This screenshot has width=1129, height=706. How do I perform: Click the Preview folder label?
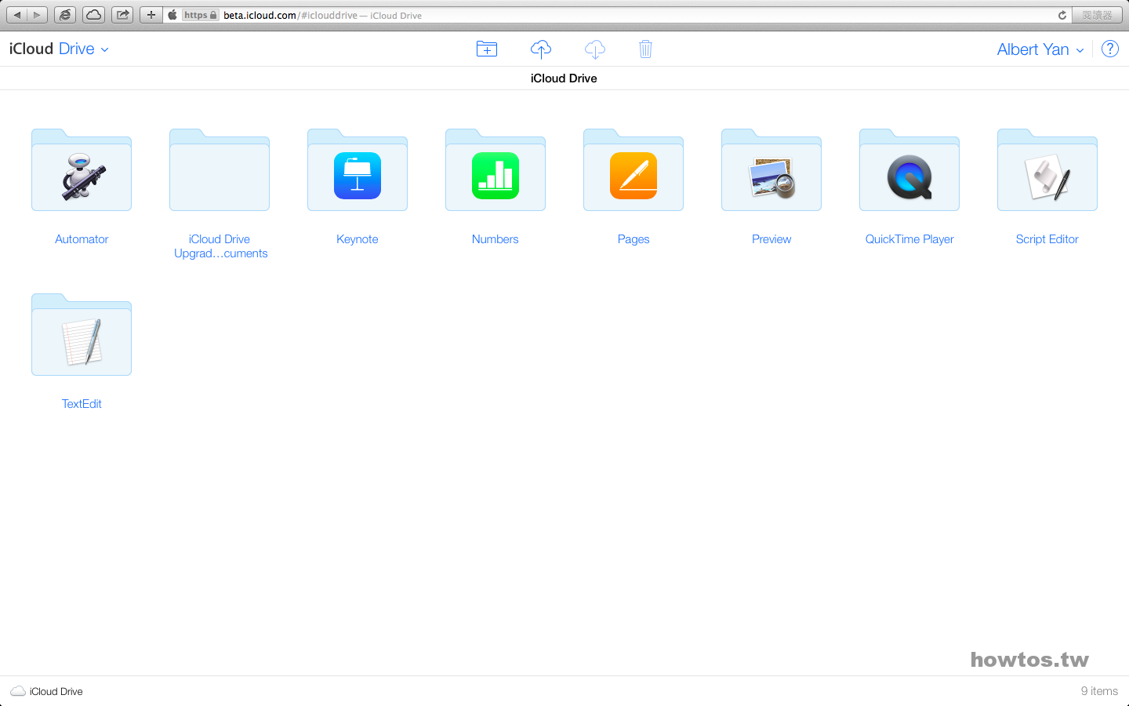click(x=771, y=239)
